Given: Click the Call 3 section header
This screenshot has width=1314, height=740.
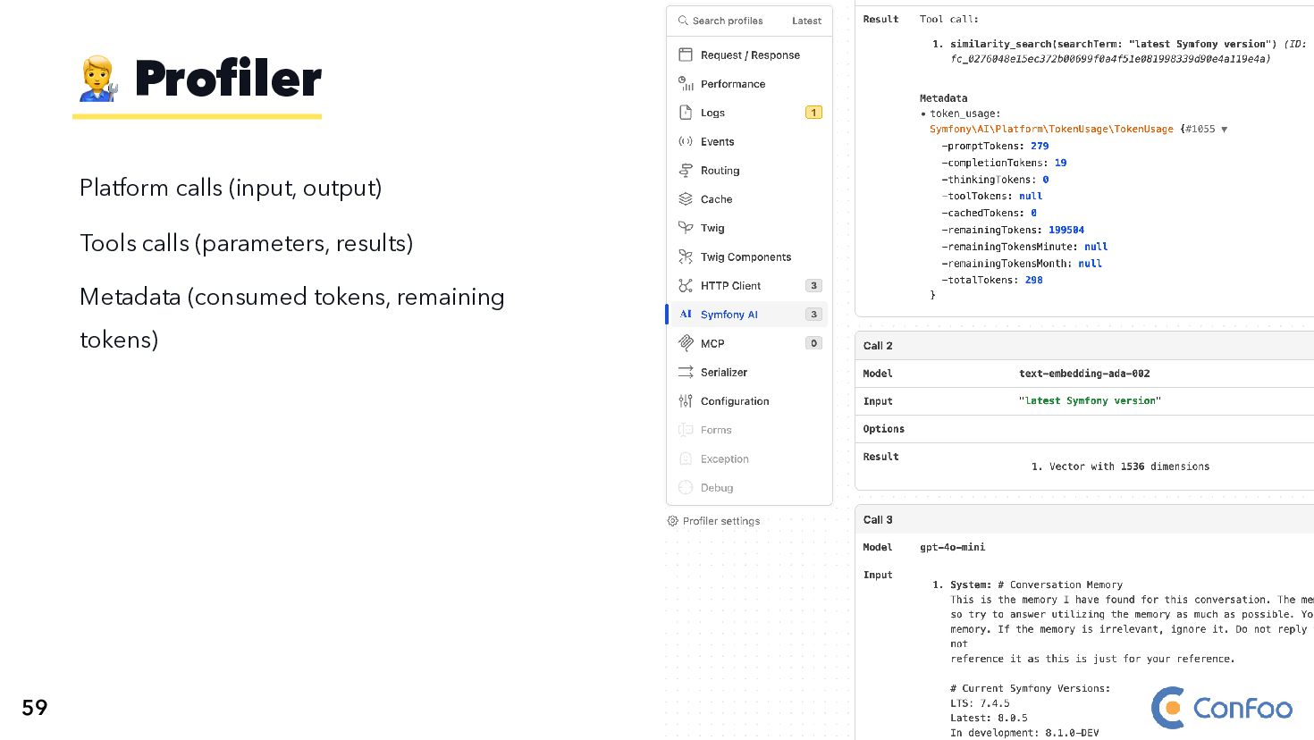Looking at the screenshot, I should [1084, 520].
